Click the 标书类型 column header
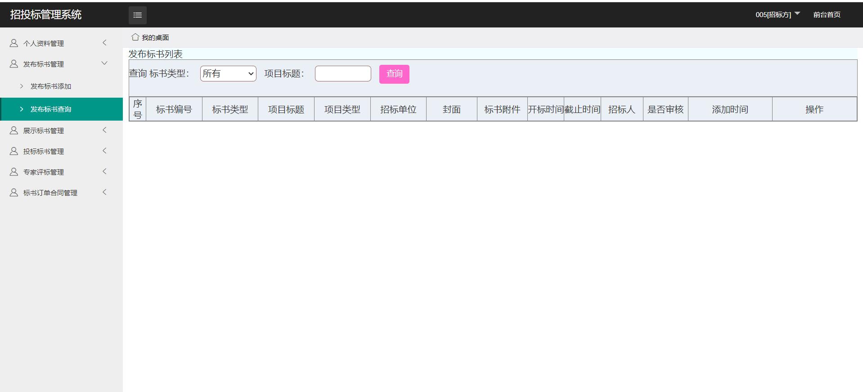Screen dimensions: 863x392 coord(230,109)
